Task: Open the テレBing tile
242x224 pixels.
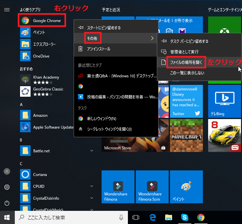Action: 224,101
